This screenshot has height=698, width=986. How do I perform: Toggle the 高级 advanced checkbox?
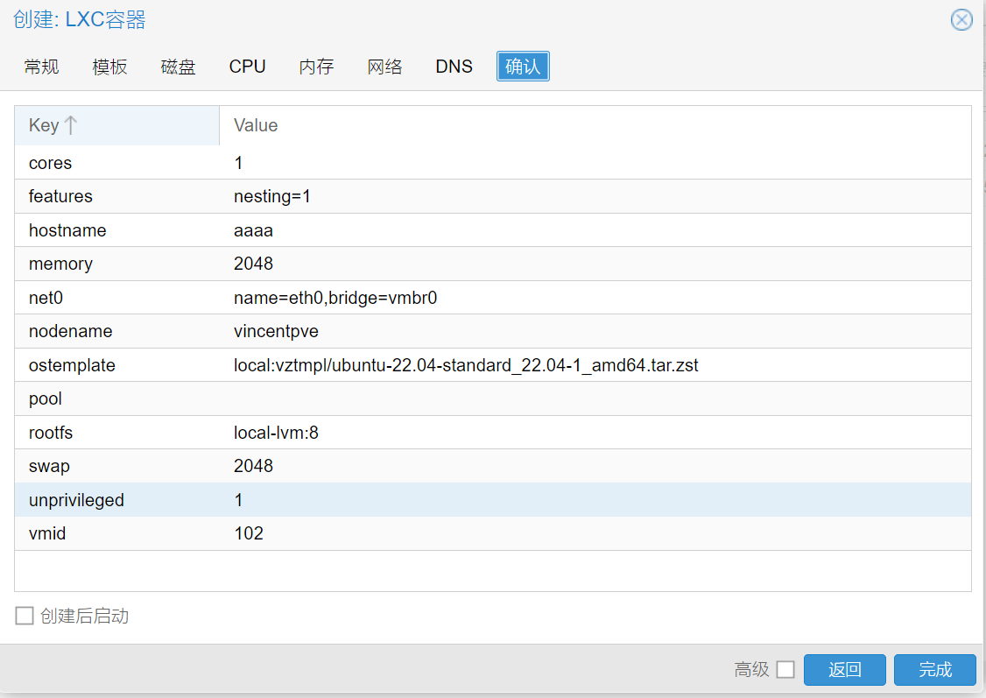(x=785, y=670)
